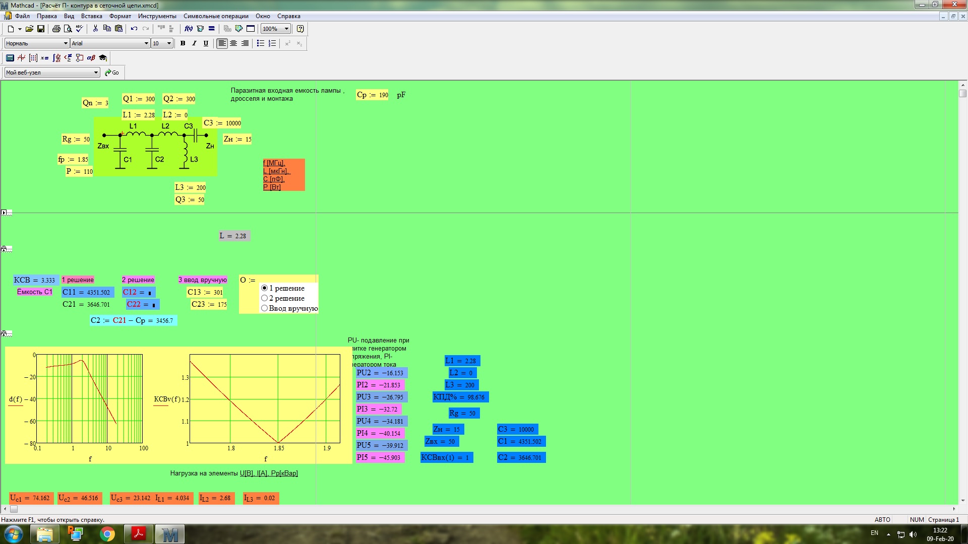Print the worksheet using the printer icon
The height and width of the screenshot is (544, 968).
56,29
